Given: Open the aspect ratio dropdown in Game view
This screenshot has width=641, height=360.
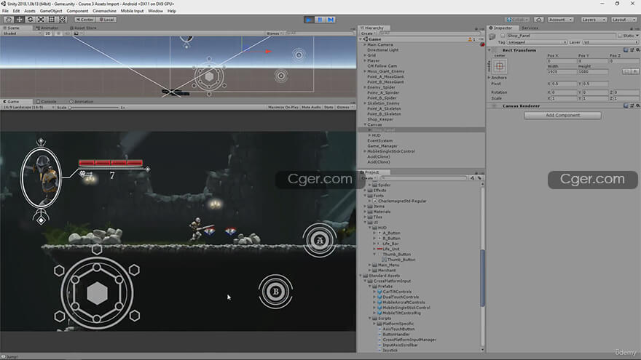Looking at the screenshot, I should click(x=28, y=108).
